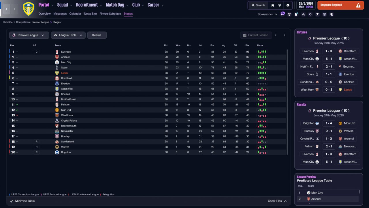Screen dimensions: 369x208
Task: Go back with the left arrow button
Action: 7,9
